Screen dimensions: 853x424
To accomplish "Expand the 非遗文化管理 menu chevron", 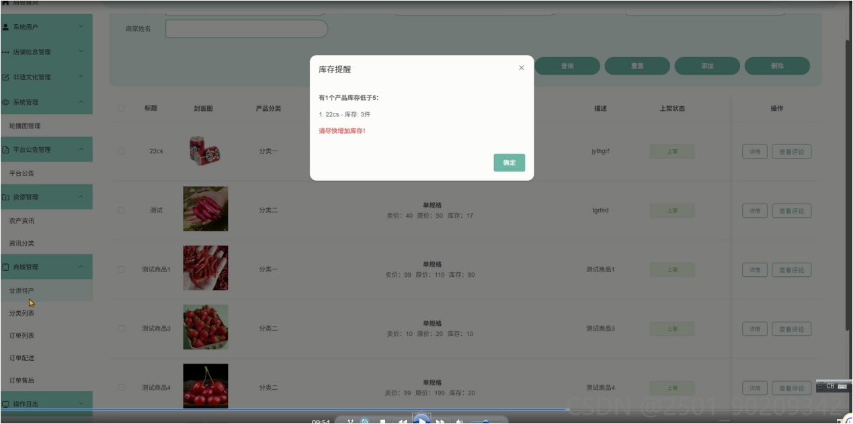I will [x=81, y=77].
